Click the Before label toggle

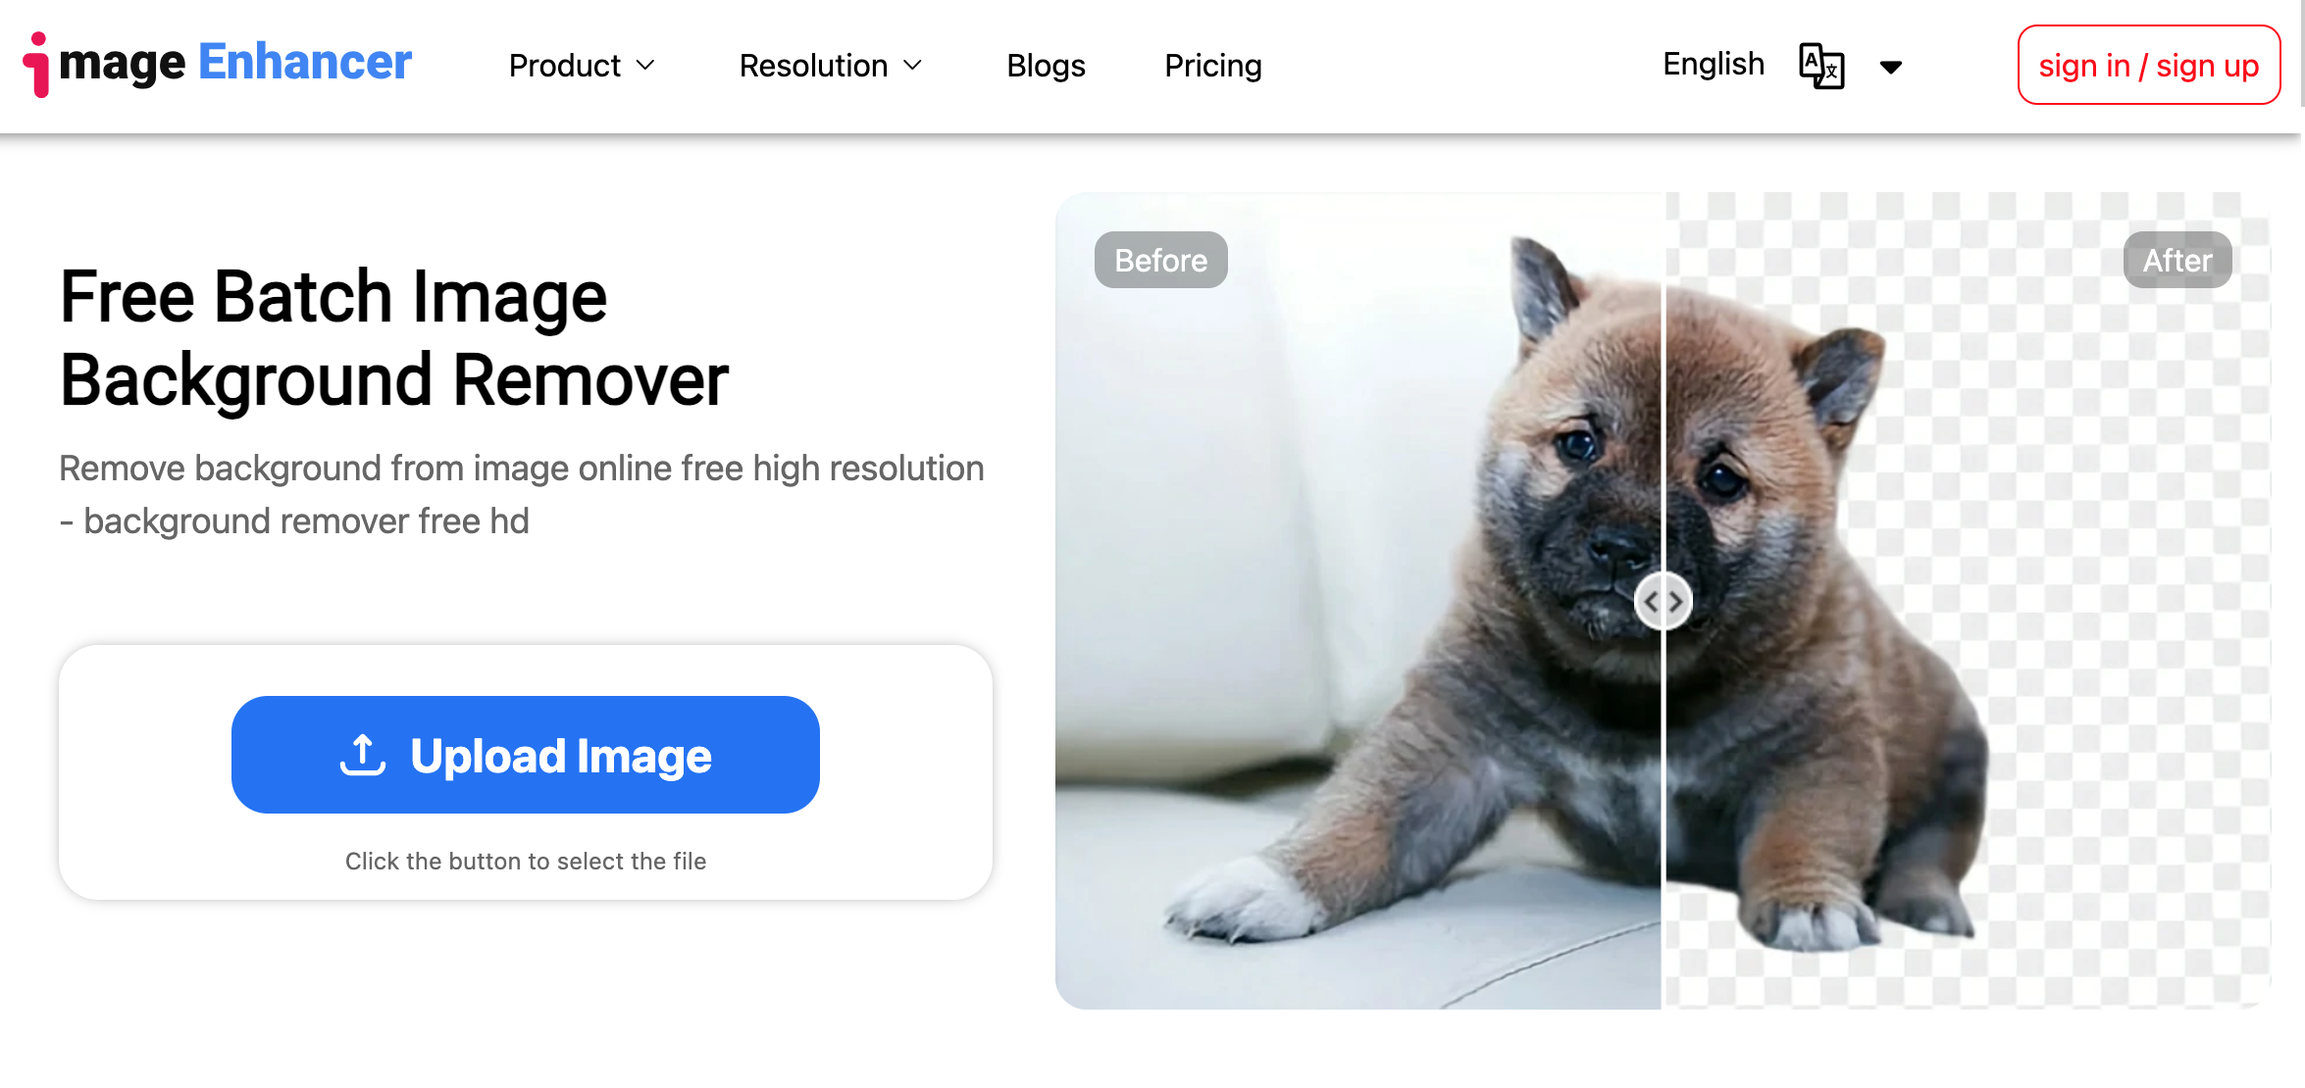click(x=1158, y=262)
